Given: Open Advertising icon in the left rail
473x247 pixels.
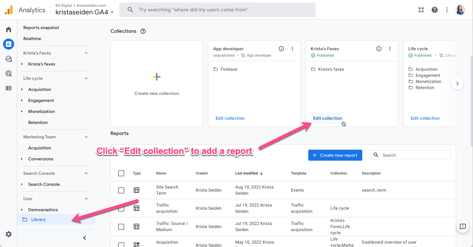Looking at the screenshot, I should coord(9,73).
